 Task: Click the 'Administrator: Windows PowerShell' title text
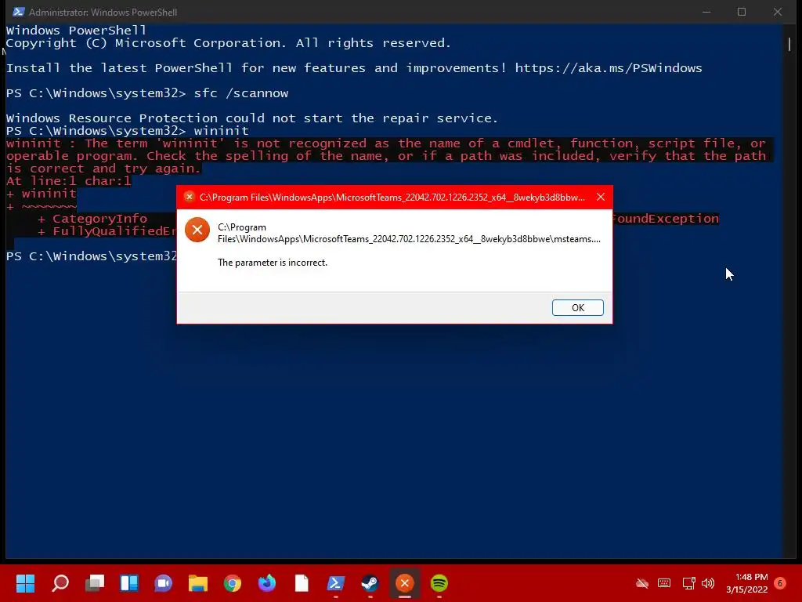click(103, 13)
